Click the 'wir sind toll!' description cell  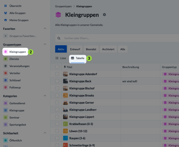[130, 81]
